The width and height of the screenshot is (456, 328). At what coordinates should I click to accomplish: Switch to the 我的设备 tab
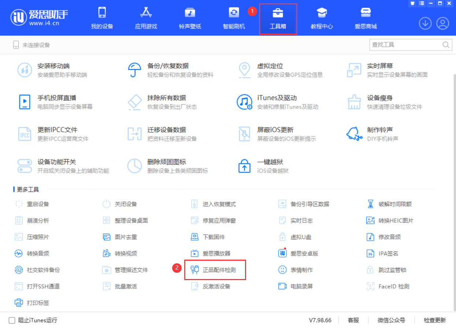tap(102, 18)
